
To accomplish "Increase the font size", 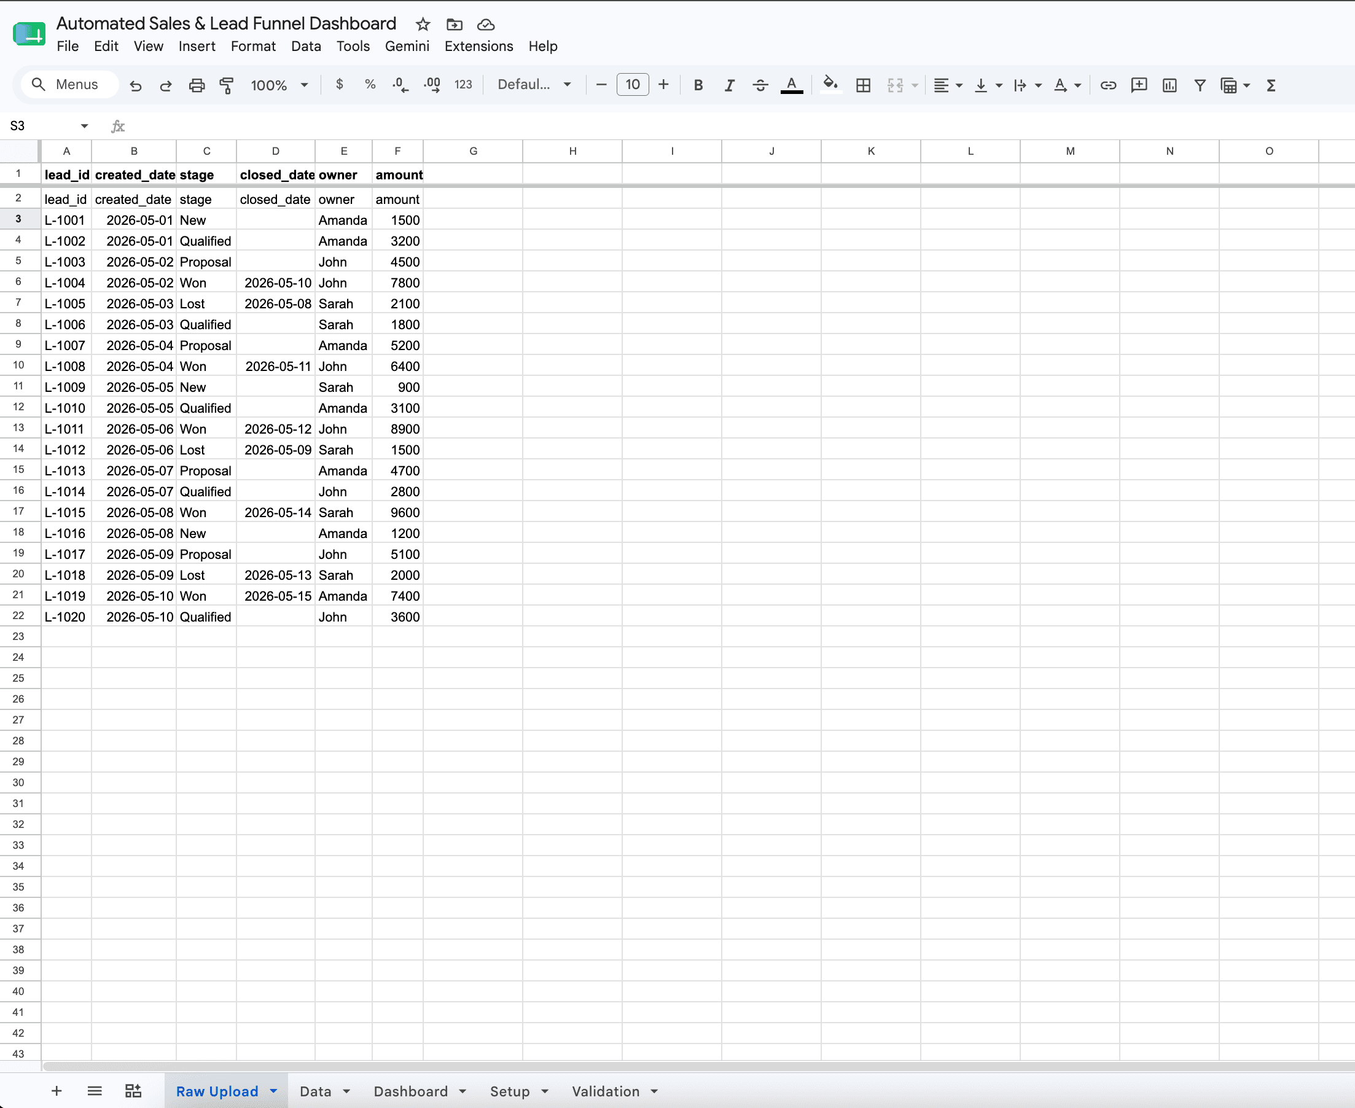I will [663, 84].
